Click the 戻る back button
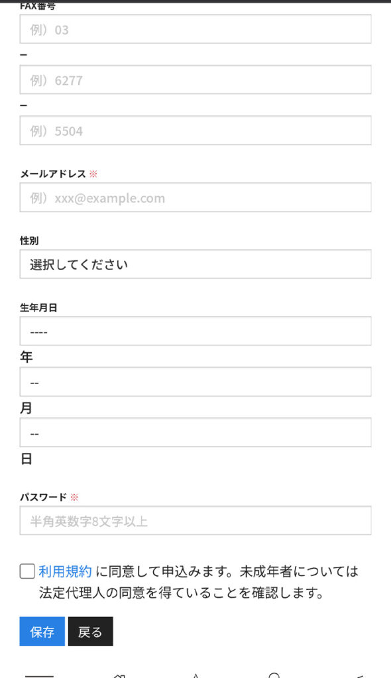Screen dimensions: 391x678 (x=90, y=631)
